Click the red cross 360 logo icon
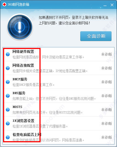The width and height of the screenshot is (117, 147). pos(4,4)
